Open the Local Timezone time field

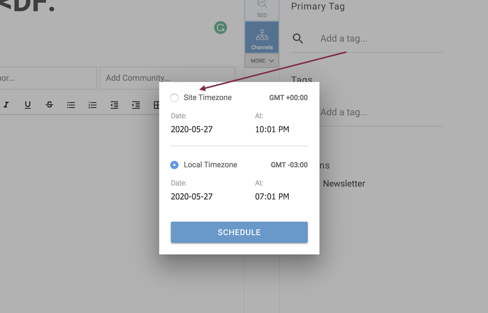272,196
